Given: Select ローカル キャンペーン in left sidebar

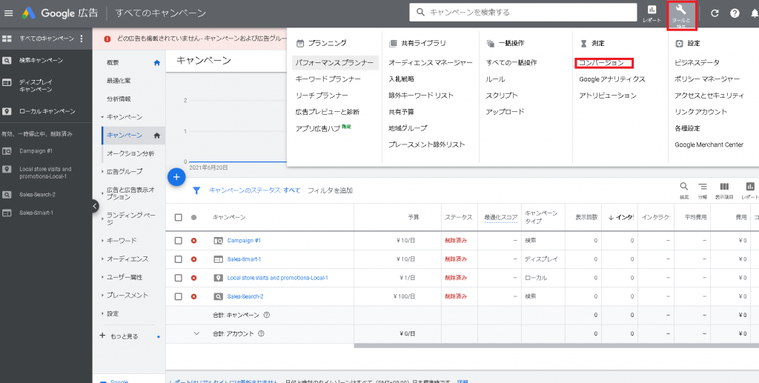Looking at the screenshot, I should pyautogui.click(x=47, y=111).
